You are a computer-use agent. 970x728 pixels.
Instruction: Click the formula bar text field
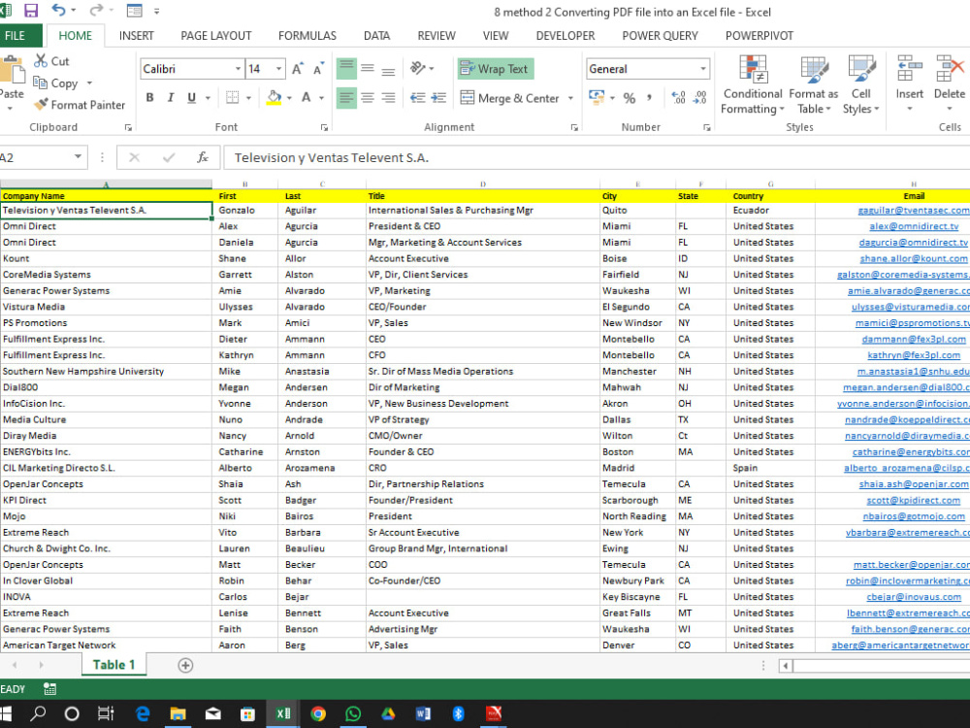point(596,157)
